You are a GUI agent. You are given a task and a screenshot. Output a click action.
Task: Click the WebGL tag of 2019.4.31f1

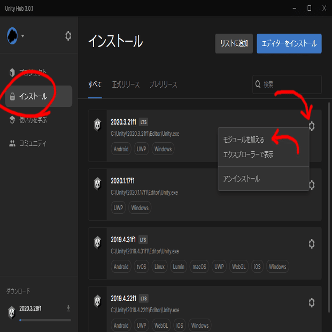[x=239, y=266]
